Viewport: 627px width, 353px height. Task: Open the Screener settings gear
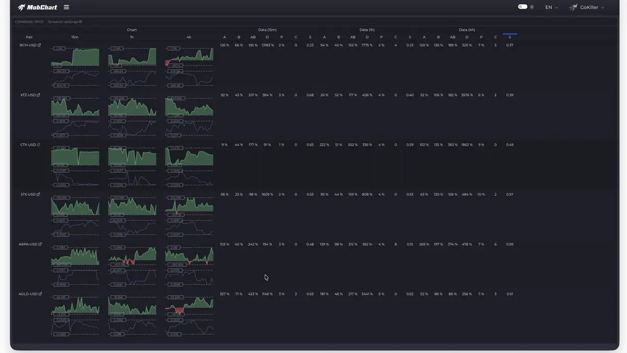coord(80,22)
